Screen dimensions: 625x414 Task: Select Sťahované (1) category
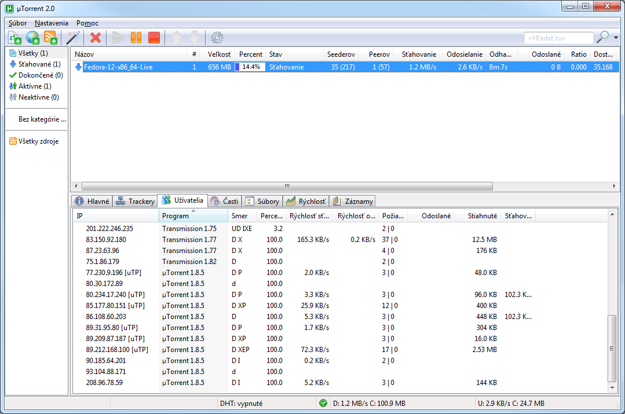point(36,64)
